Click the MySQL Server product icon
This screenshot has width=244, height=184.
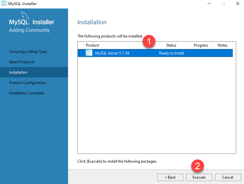(x=89, y=53)
